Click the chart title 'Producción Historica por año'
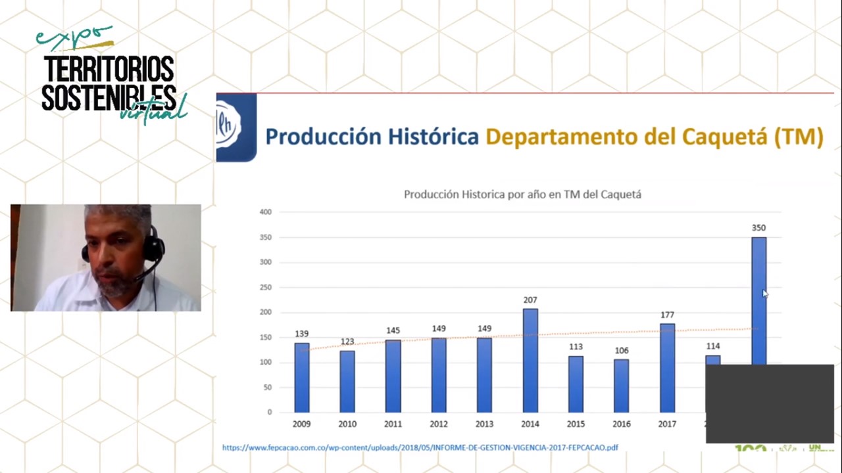842x473 pixels. (522, 194)
